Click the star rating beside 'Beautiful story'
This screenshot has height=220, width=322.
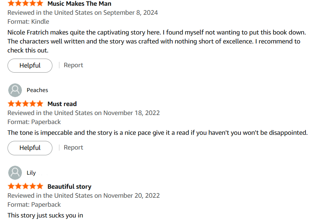tap(25, 187)
